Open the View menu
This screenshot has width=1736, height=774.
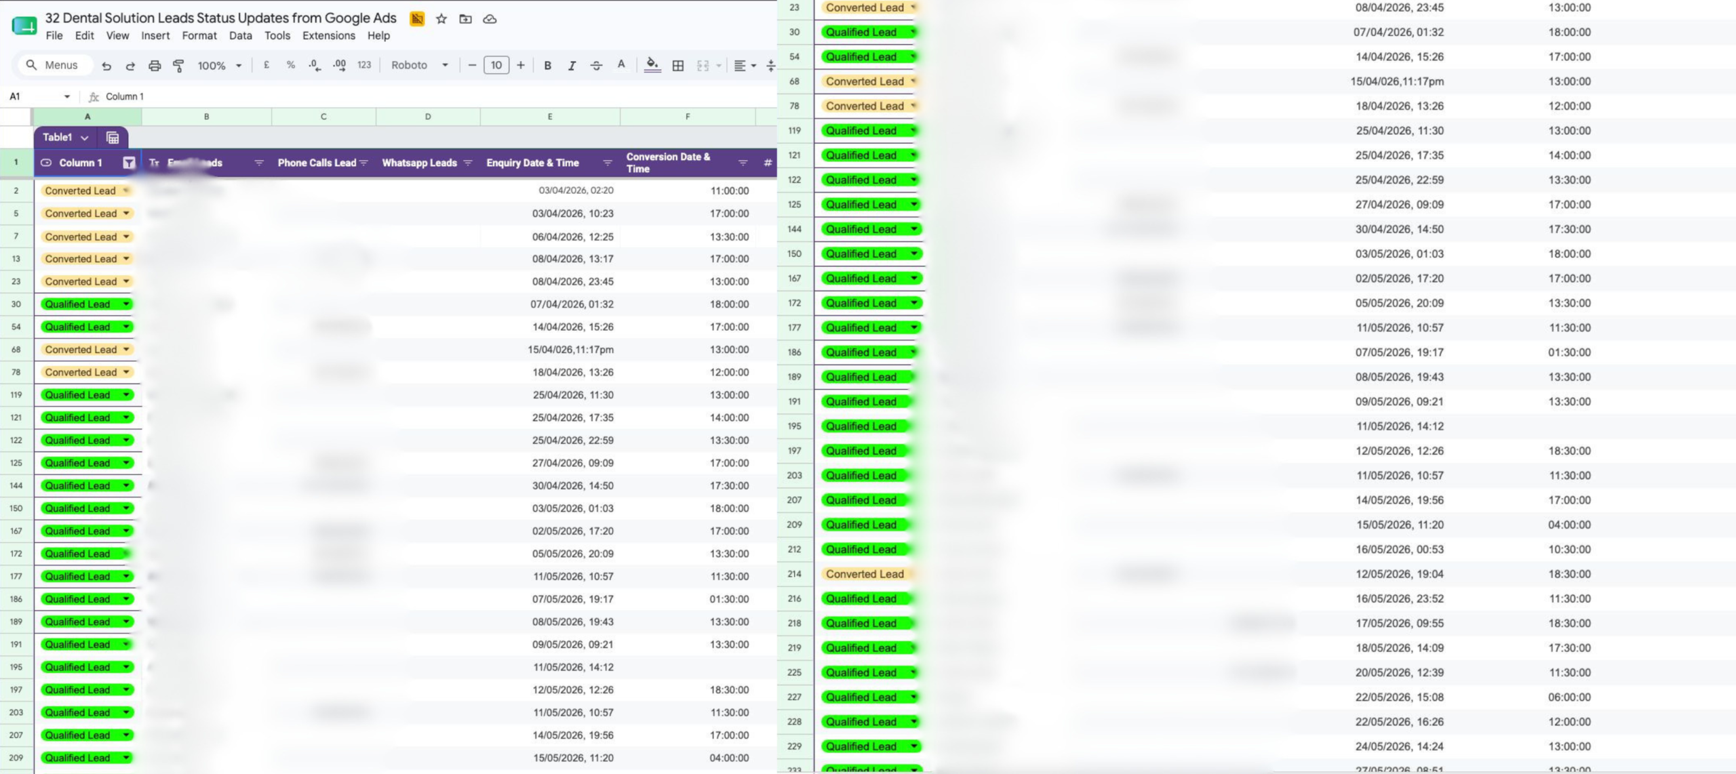[117, 36]
